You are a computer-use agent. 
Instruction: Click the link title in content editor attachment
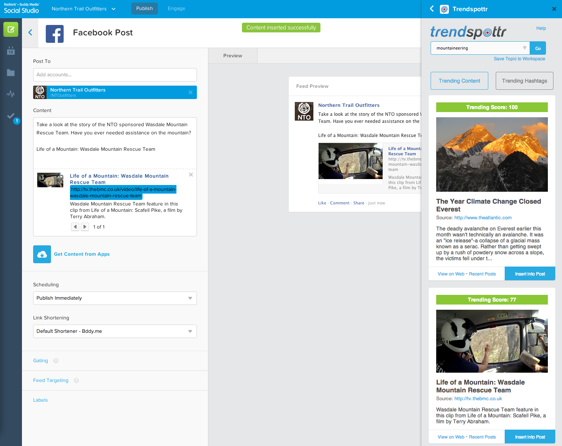119,179
